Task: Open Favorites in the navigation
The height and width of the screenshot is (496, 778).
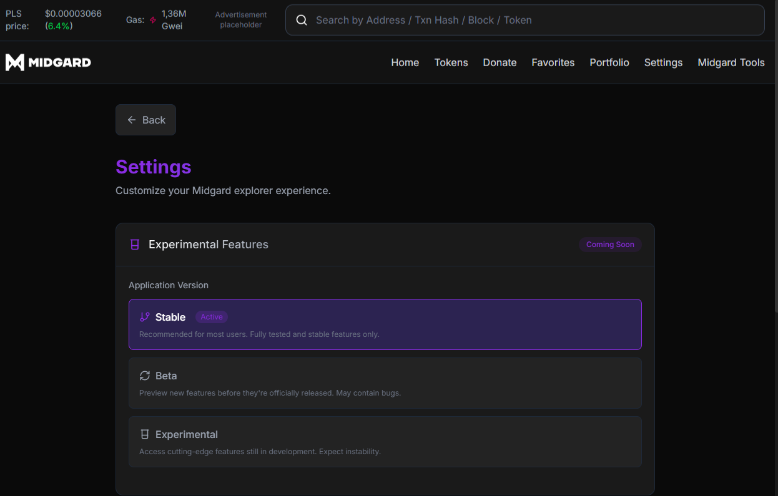Action: tap(553, 62)
